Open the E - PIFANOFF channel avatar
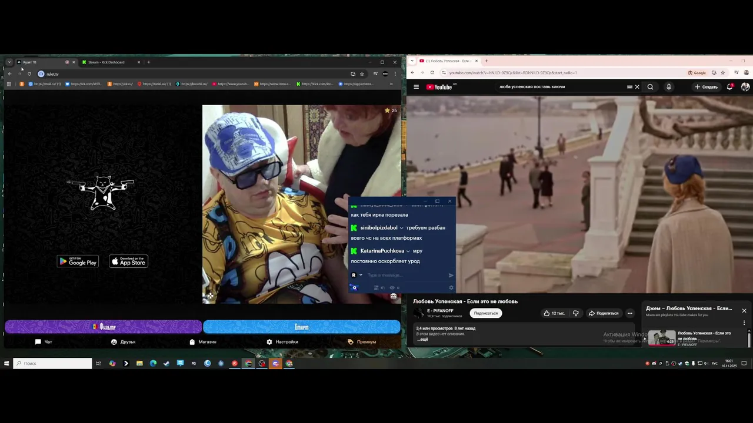 click(418, 313)
